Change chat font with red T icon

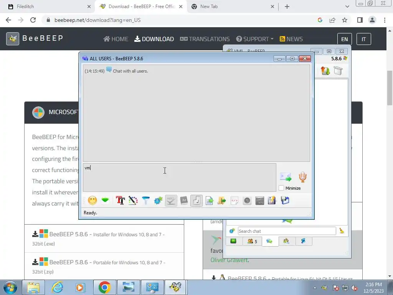(x=120, y=201)
